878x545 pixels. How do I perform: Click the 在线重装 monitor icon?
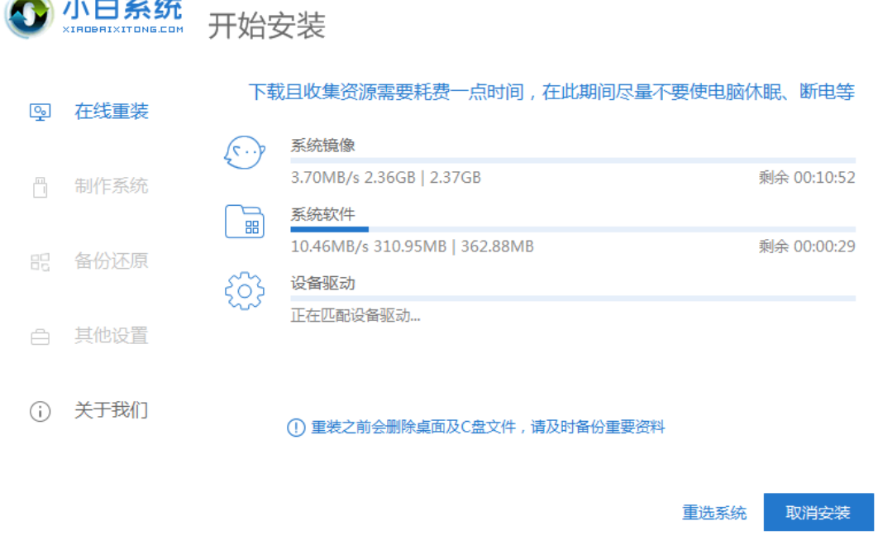point(40,112)
